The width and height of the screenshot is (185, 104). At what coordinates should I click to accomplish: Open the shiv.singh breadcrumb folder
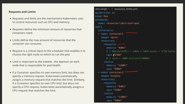[x=101, y=9]
